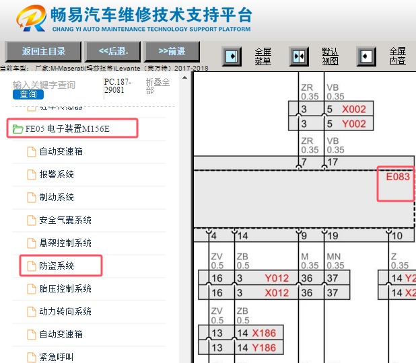Click wire label MN 0.35
416x363 pixels.
click(x=335, y=261)
